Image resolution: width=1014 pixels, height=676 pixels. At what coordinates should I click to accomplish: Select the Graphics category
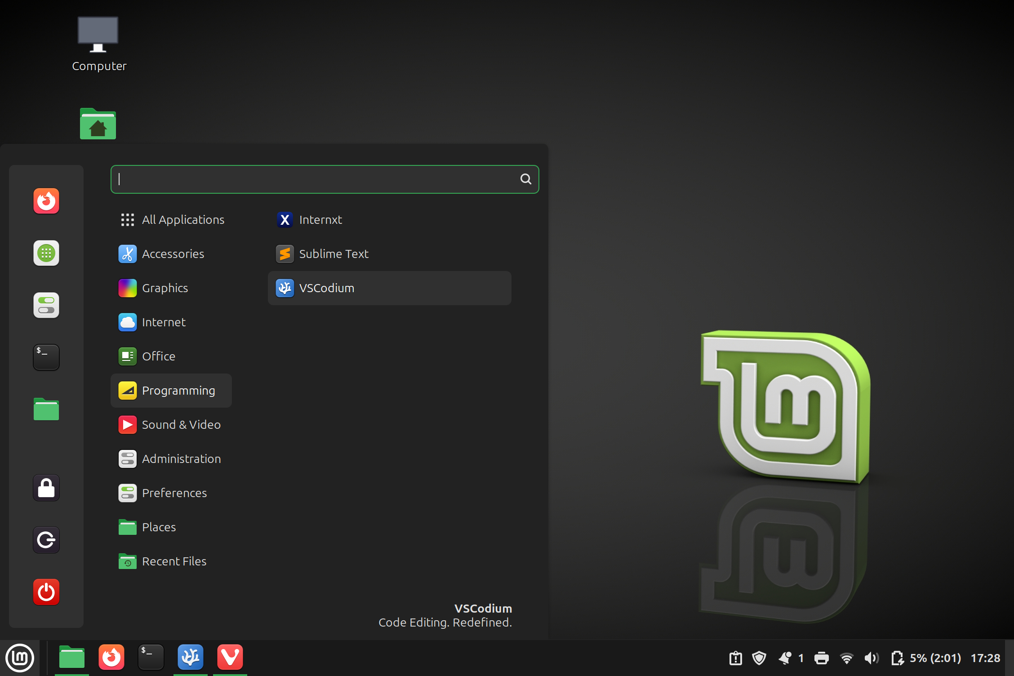coord(165,288)
